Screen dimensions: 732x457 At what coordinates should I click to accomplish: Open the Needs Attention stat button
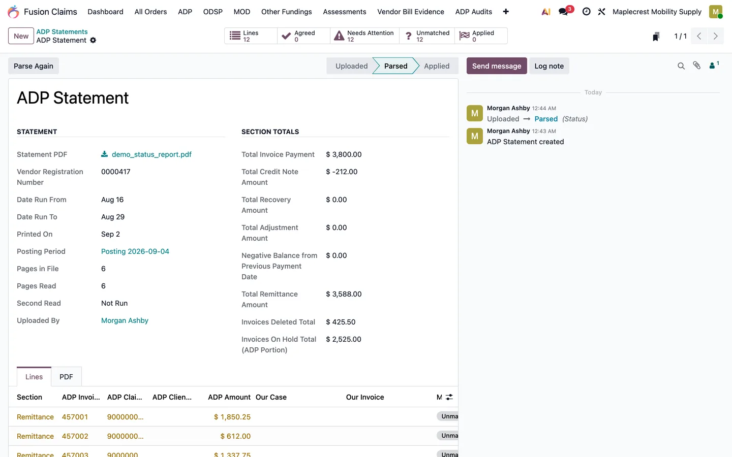(x=365, y=36)
